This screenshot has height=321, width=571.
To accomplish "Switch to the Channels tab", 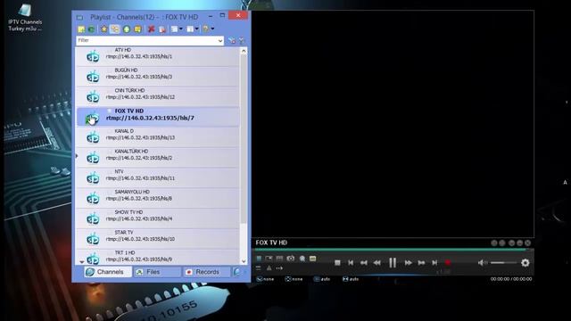I will coord(108,272).
